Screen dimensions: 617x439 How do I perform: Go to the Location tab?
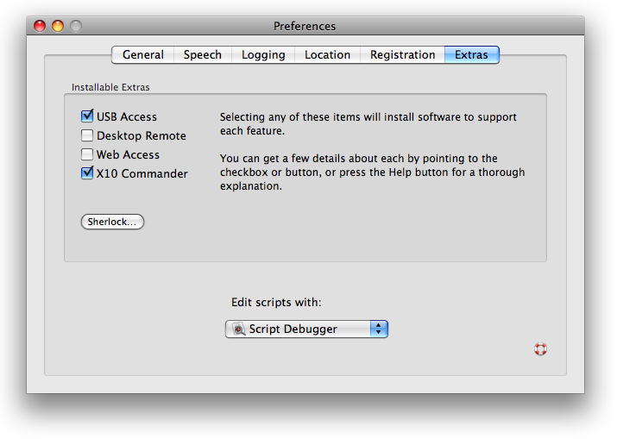pos(327,54)
